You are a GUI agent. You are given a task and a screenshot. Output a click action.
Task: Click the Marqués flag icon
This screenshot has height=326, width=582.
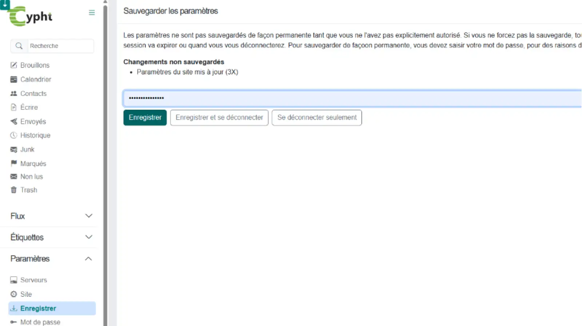(x=14, y=163)
